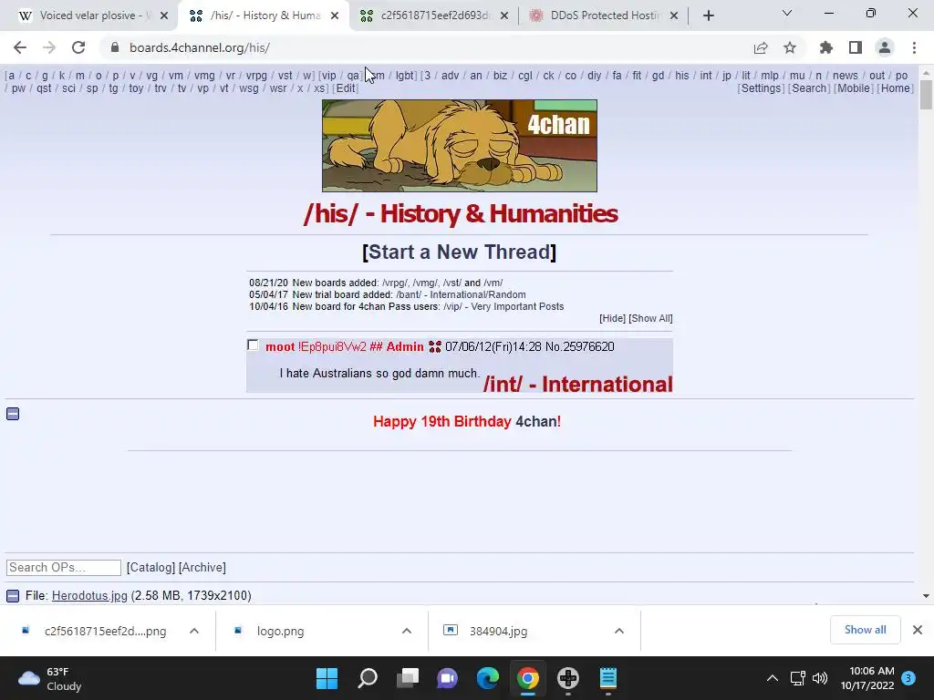Click the 4chan dog banner image

click(x=460, y=146)
